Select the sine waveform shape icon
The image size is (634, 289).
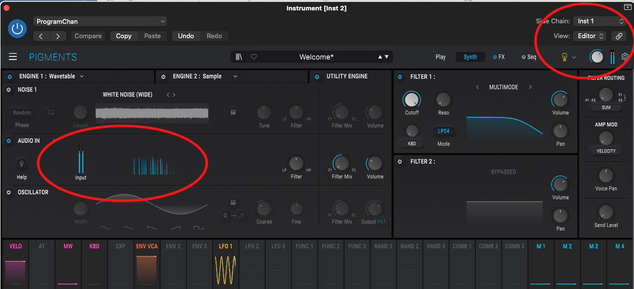[105, 228]
